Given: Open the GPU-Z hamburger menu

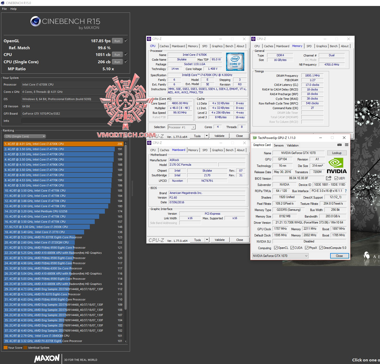Looking at the screenshot, I should [x=346, y=145].
